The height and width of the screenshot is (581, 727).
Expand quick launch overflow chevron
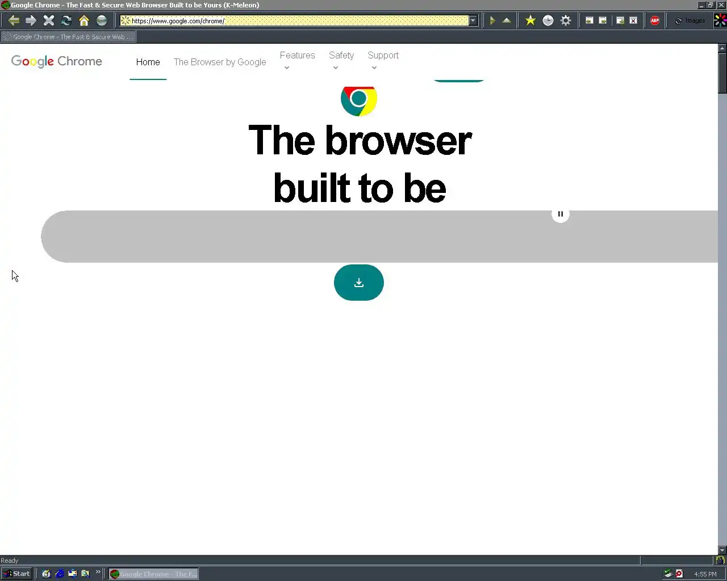98,572
